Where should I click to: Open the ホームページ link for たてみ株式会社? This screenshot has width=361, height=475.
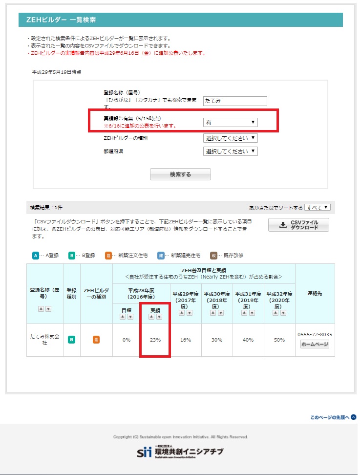click(x=314, y=344)
